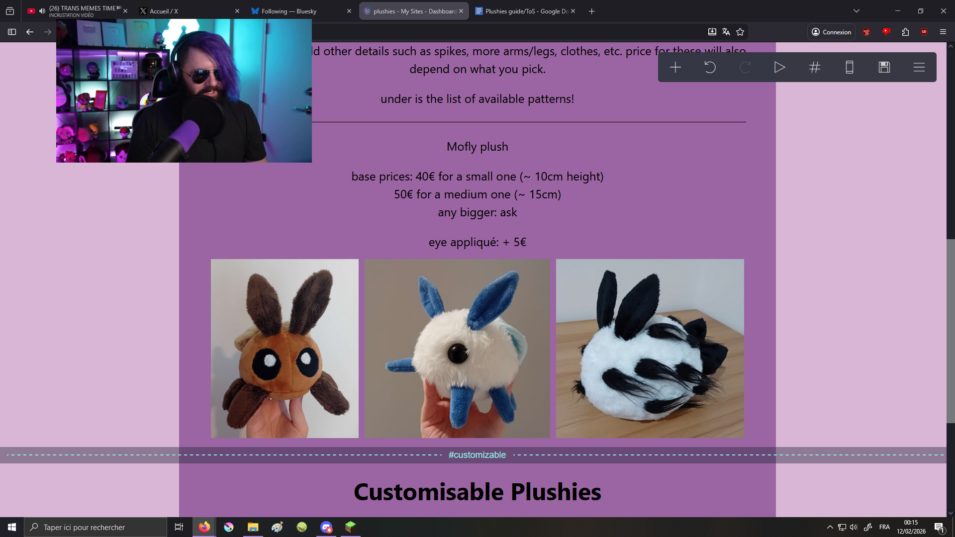955x537 pixels.
Task: Click the Connexion sign-in button
Action: pos(831,32)
